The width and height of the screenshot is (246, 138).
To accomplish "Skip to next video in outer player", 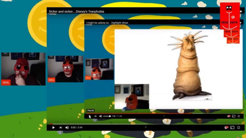I will pyautogui.click(x=61, y=127).
